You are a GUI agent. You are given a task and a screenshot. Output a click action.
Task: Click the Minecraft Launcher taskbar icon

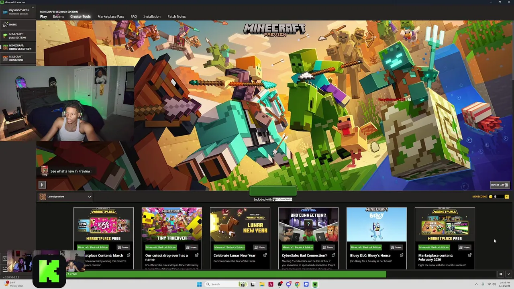pos(315,284)
